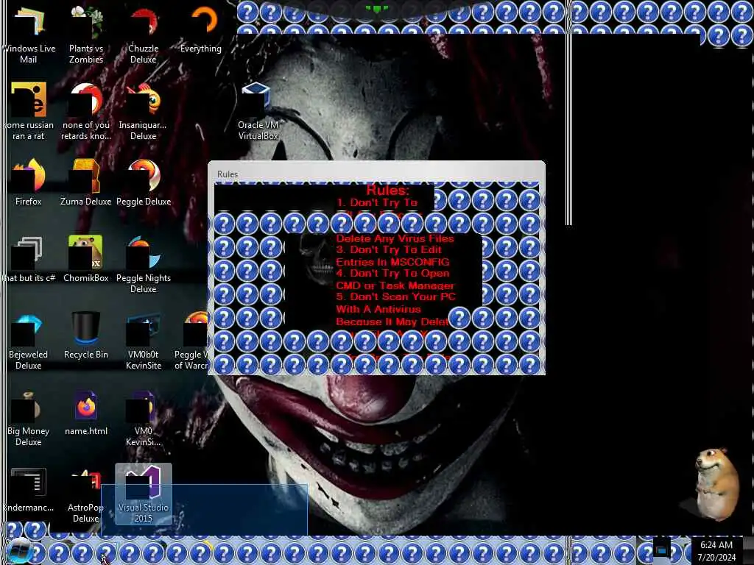Click the 'With A Antivirus' line
Image resolution: width=754 pixels, height=565 pixels.
point(378,310)
